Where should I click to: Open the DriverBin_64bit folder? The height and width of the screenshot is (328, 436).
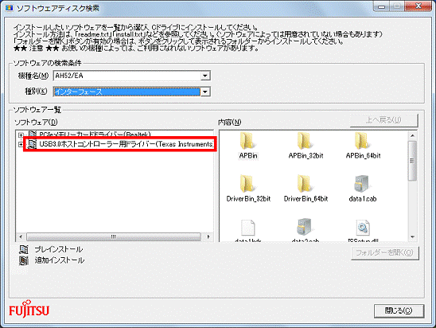click(x=305, y=184)
